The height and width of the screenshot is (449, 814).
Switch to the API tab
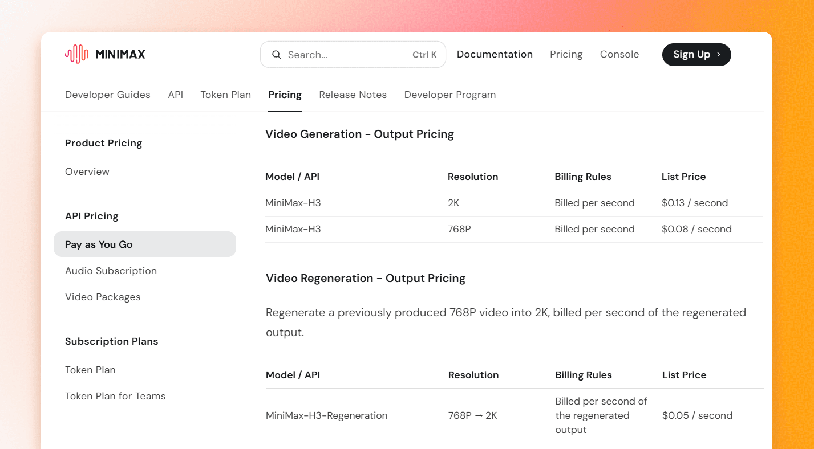176,95
